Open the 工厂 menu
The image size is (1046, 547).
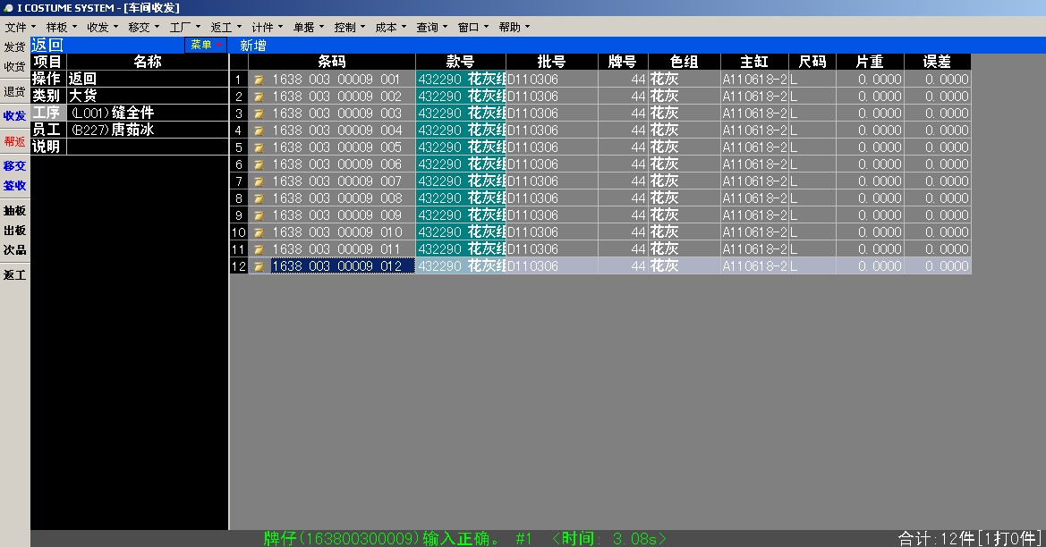tap(184, 28)
